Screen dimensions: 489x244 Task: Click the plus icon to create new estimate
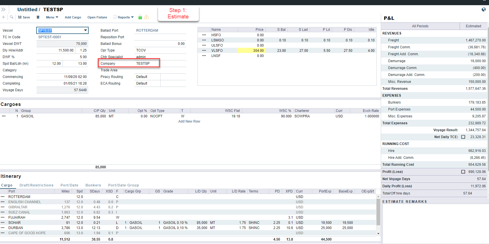[3, 17]
